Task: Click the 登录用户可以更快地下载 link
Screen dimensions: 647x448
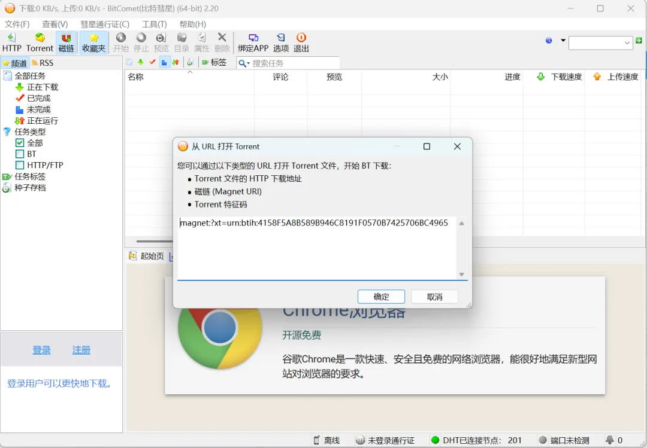Action: tap(59, 384)
